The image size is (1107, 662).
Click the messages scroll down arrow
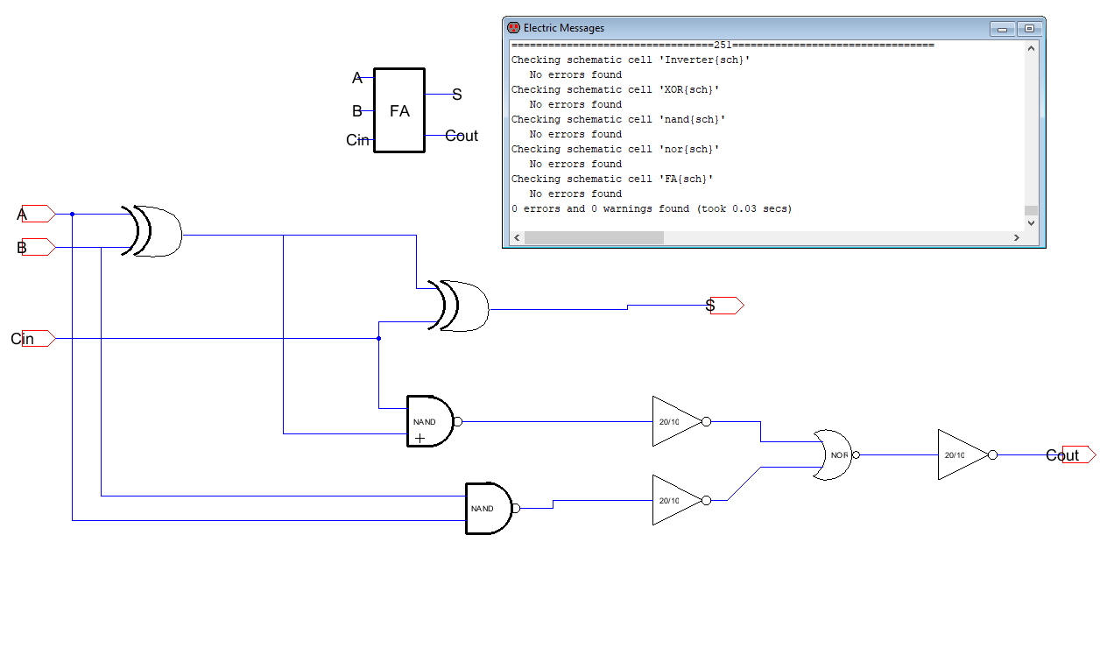(x=1031, y=222)
